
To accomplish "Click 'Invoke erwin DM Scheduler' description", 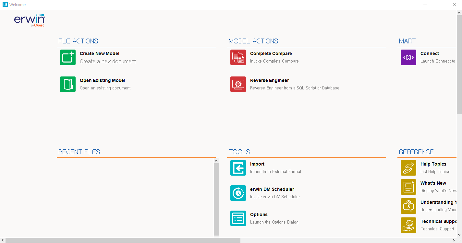I will point(275,197).
